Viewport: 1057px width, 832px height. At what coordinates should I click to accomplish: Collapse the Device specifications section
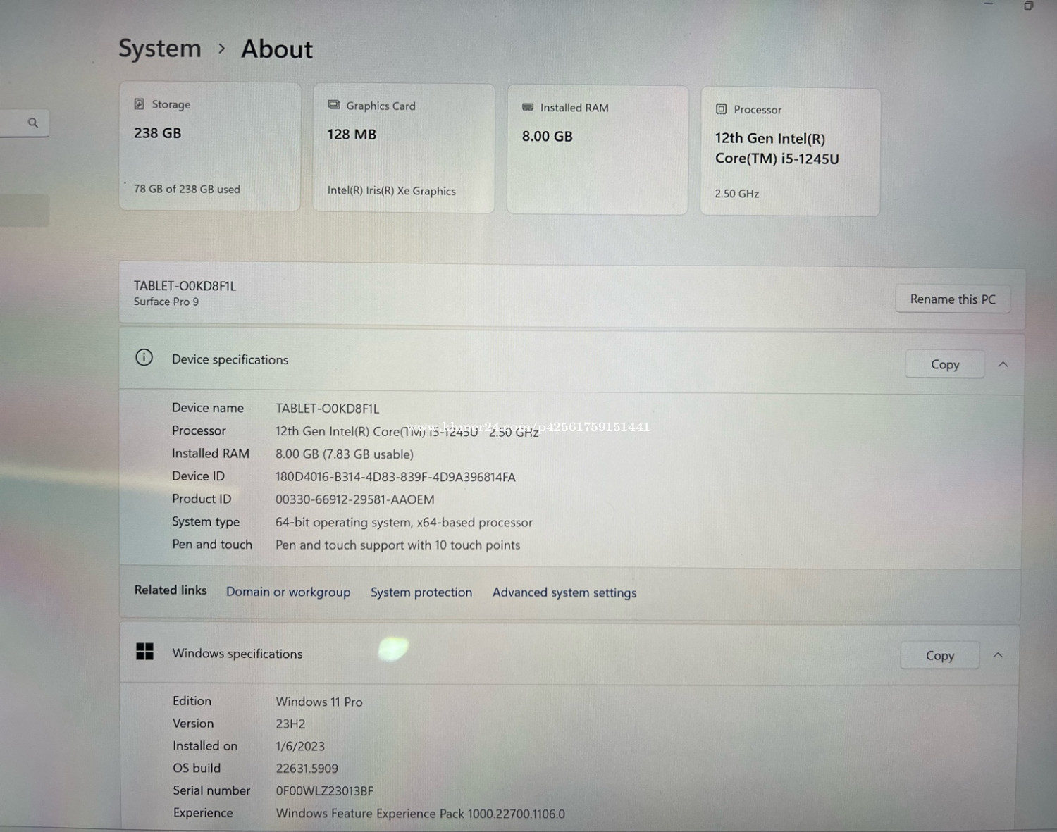(x=1003, y=364)
